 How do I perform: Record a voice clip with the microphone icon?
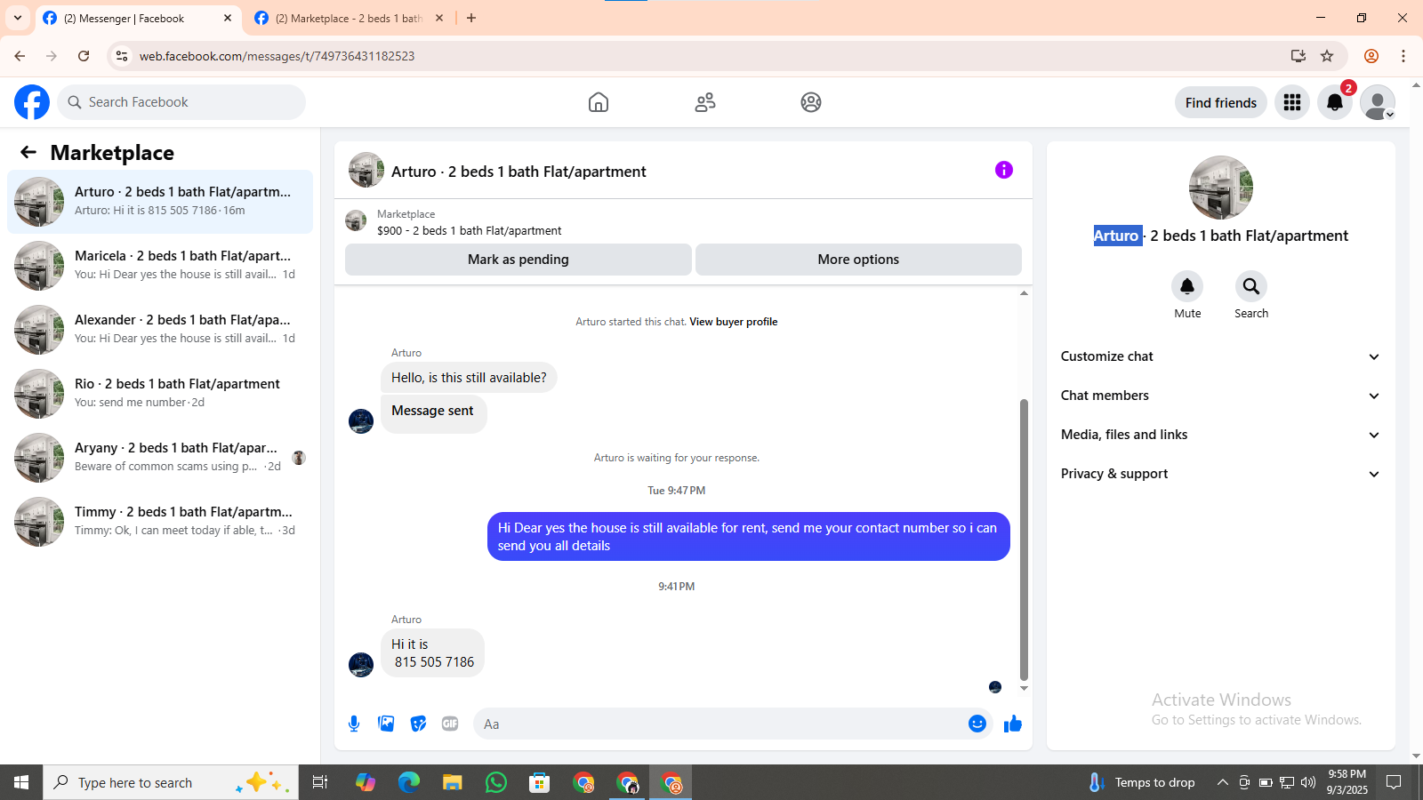click(354, 724)
